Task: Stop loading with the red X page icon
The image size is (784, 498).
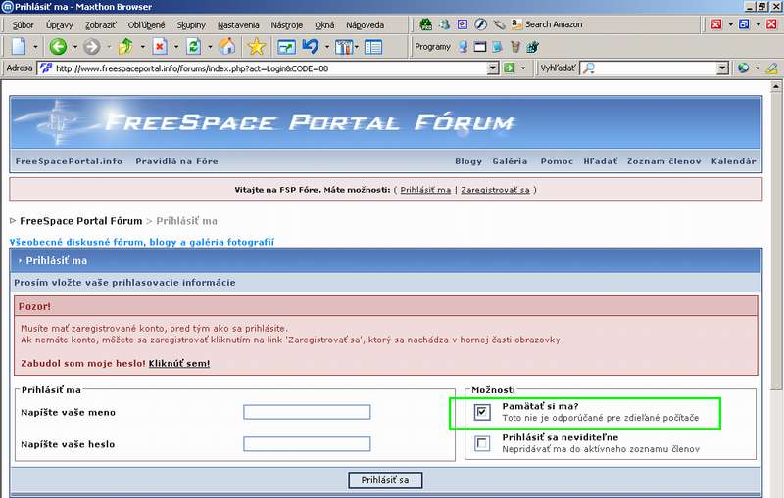Action: tap(160, 47)
